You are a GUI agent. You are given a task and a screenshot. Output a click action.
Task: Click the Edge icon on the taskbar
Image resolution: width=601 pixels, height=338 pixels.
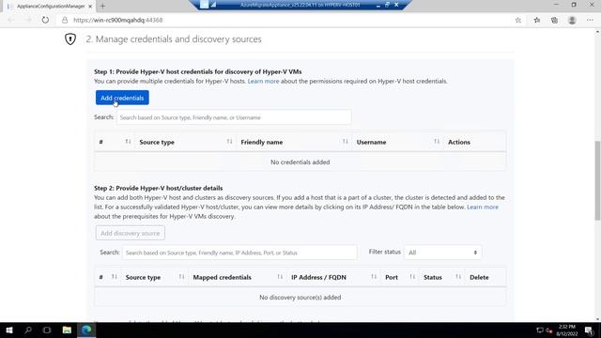[86, 330]
